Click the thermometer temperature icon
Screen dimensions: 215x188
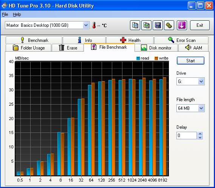94,25
